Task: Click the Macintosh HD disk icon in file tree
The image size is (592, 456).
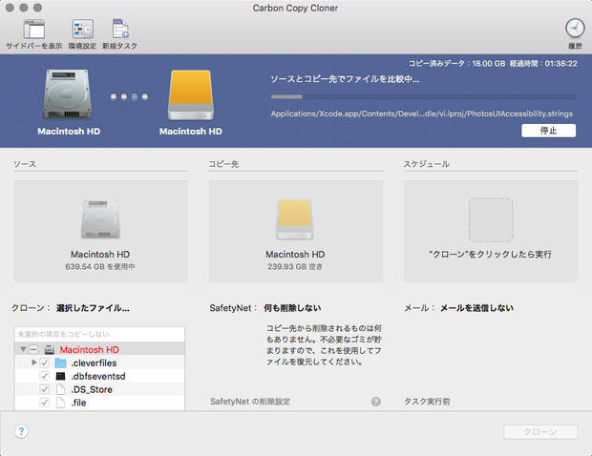Action: tap(50, 350)
